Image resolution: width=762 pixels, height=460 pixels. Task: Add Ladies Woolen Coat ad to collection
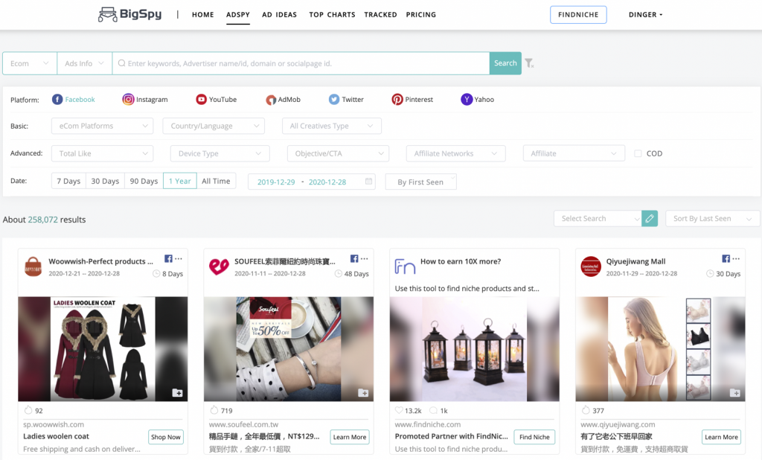tap(177, 393)
